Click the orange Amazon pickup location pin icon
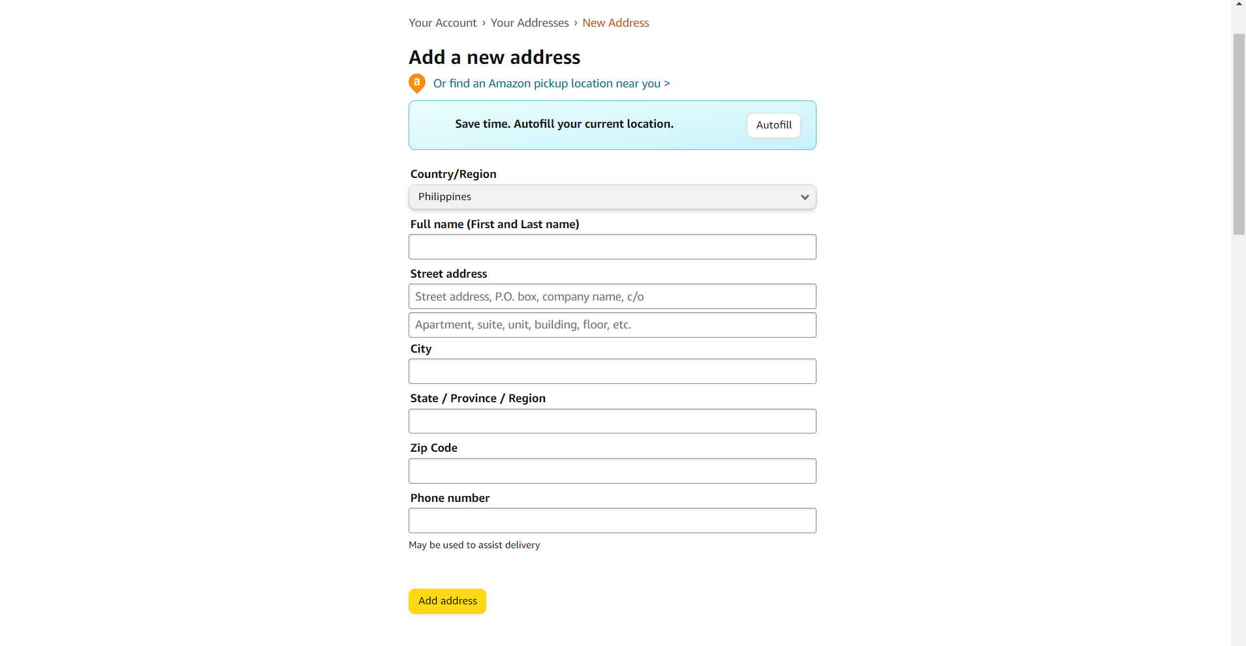The image size is (1246, 646). (x=417, y=83)
